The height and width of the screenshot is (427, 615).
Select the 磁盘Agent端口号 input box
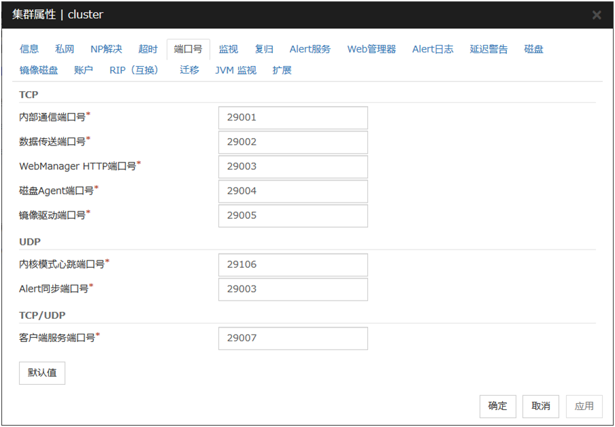pyautogui.click(x=293, y=191)
